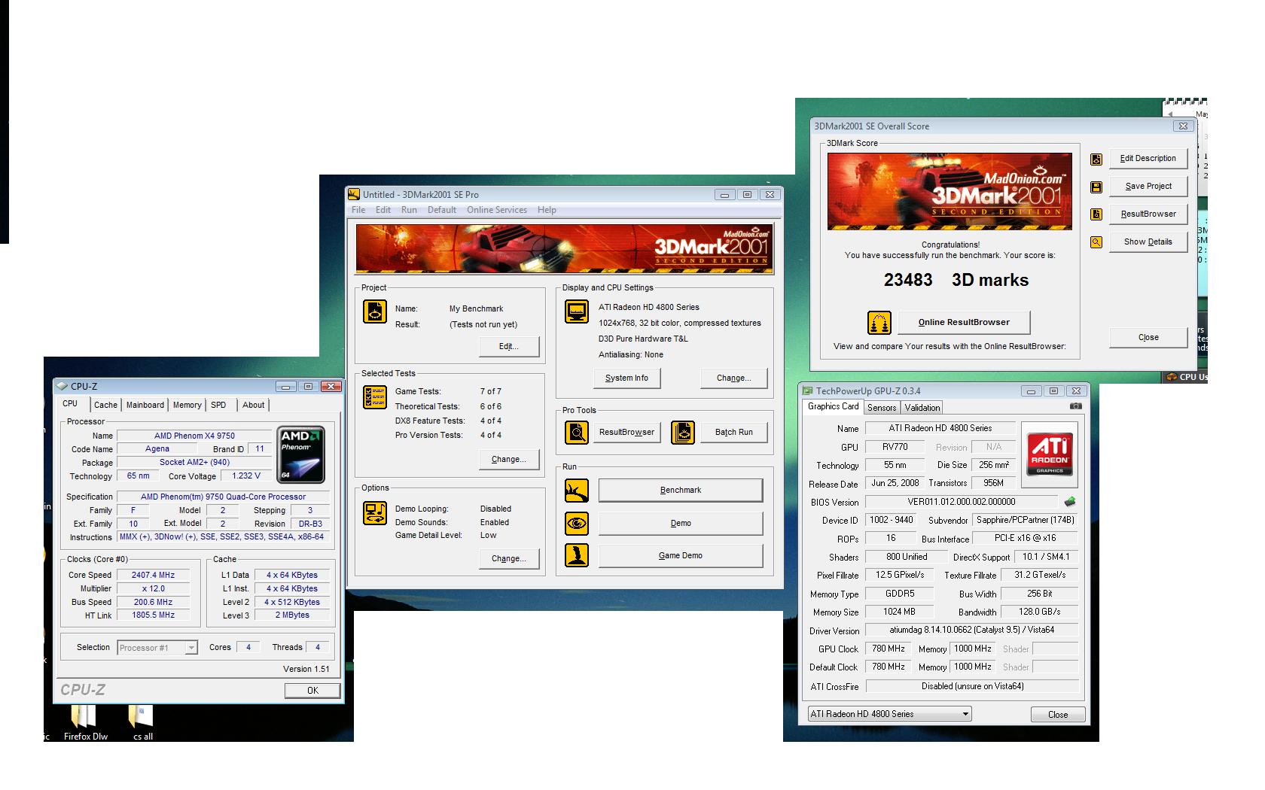
Task: Click the 3DMark2001 title bar app icon
Action: tap(355, 194)
